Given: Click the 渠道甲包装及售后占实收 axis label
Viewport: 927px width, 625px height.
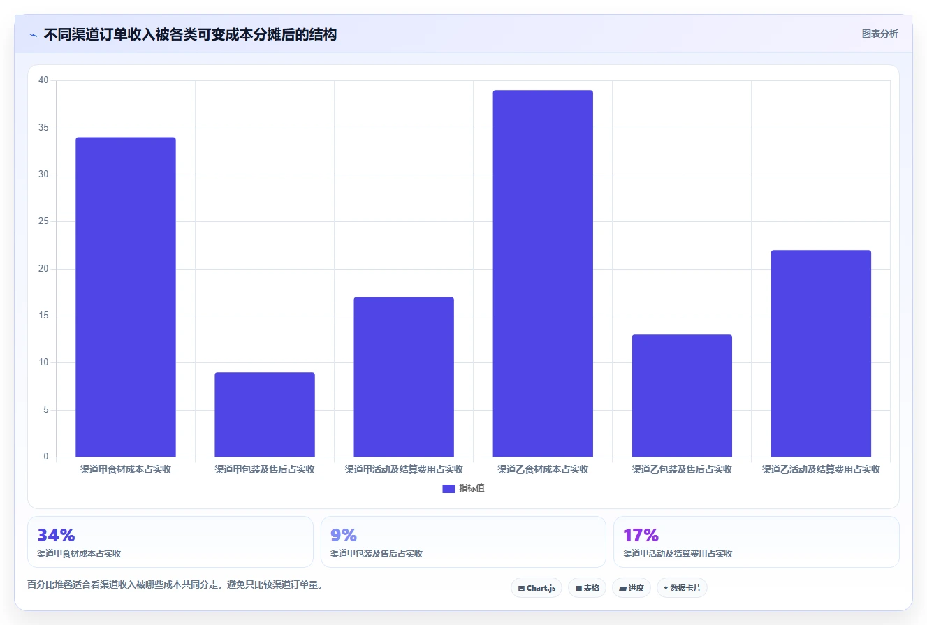Looking at the screenshot, I should [265, 470].
